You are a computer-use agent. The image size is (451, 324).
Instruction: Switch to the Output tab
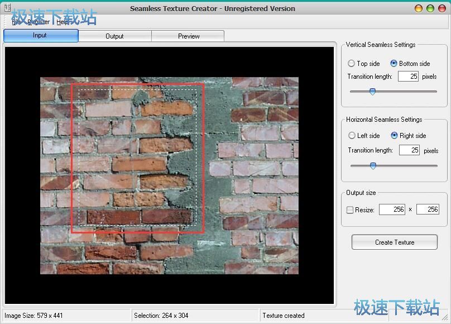point(114,36)
